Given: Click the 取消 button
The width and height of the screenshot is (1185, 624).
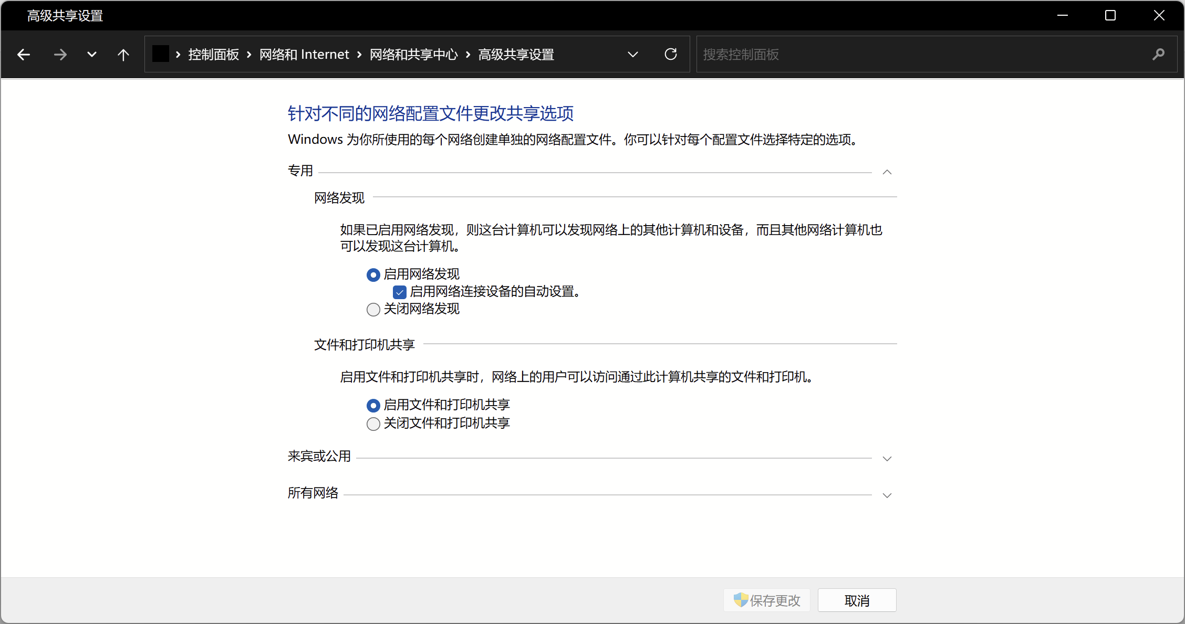Looking at the screenshot, I should (857, 600).
